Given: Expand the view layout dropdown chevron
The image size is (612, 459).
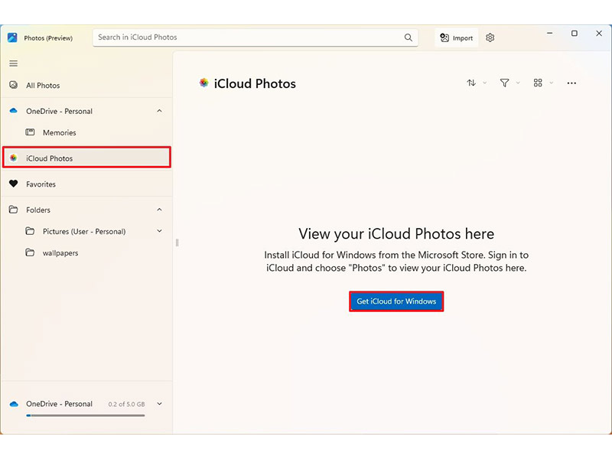Looking at the screenshot, I should (x=551, y=83).
